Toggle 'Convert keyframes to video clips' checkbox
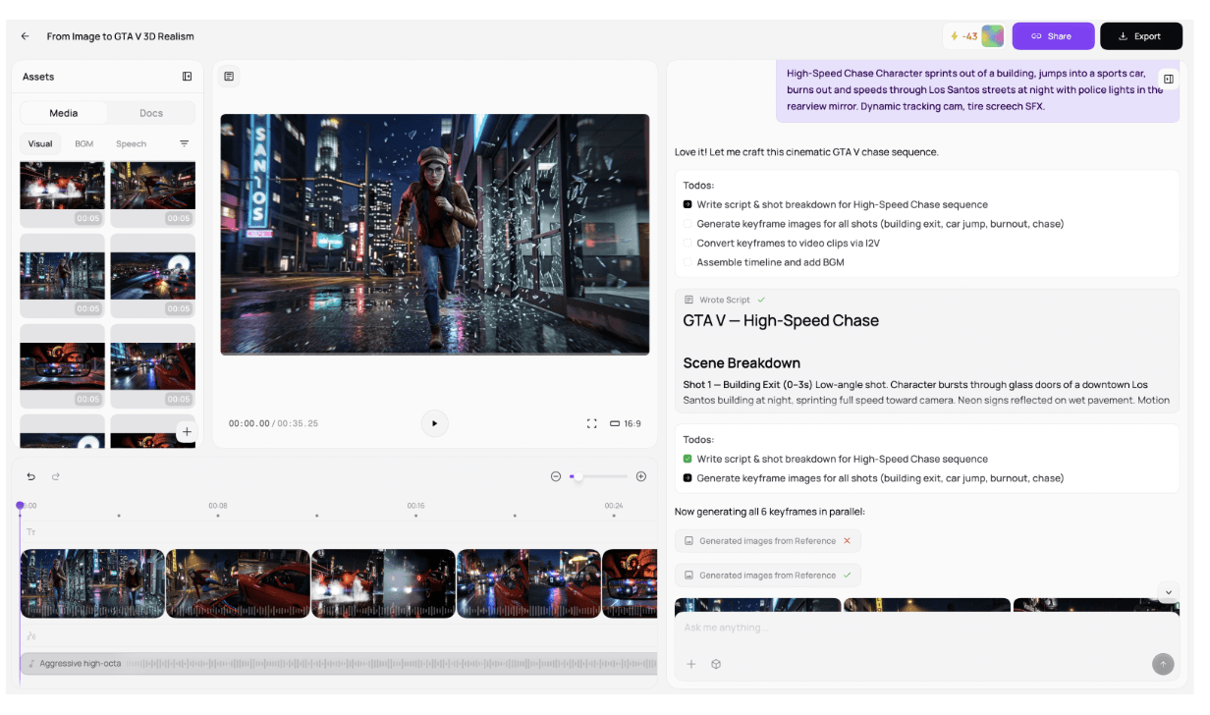The width and height of the screenshot is (1210, 715). click(x=687, y=243)
